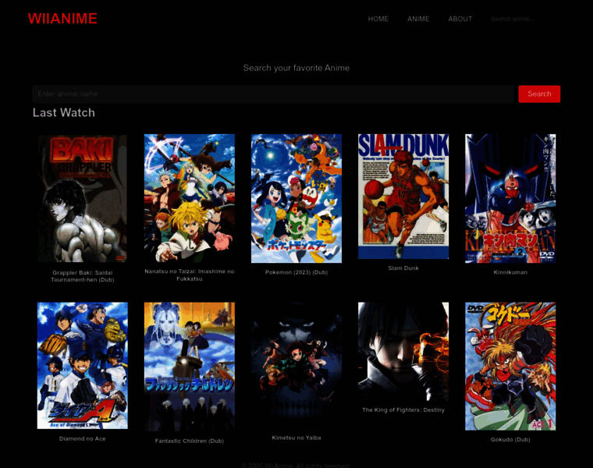The image size is (593, 468).
Task: Click the 'Pokemon (2023) (Dub)' title text
Action: coord(296,272)
